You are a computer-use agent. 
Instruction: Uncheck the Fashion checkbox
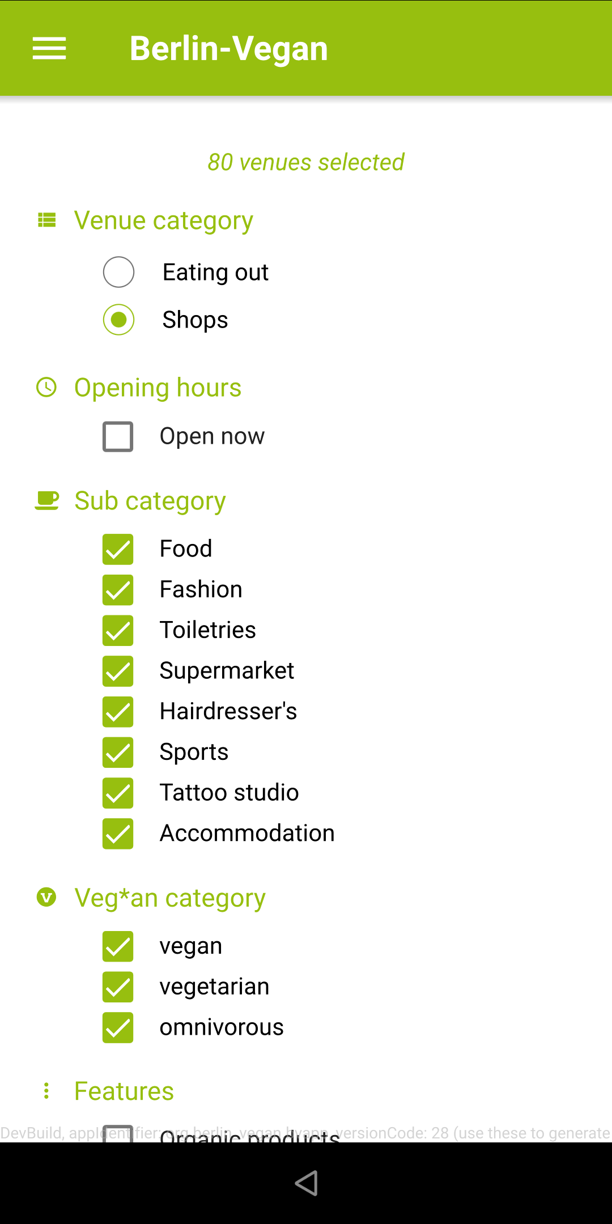pyautogui.click(x=118, y=590)
